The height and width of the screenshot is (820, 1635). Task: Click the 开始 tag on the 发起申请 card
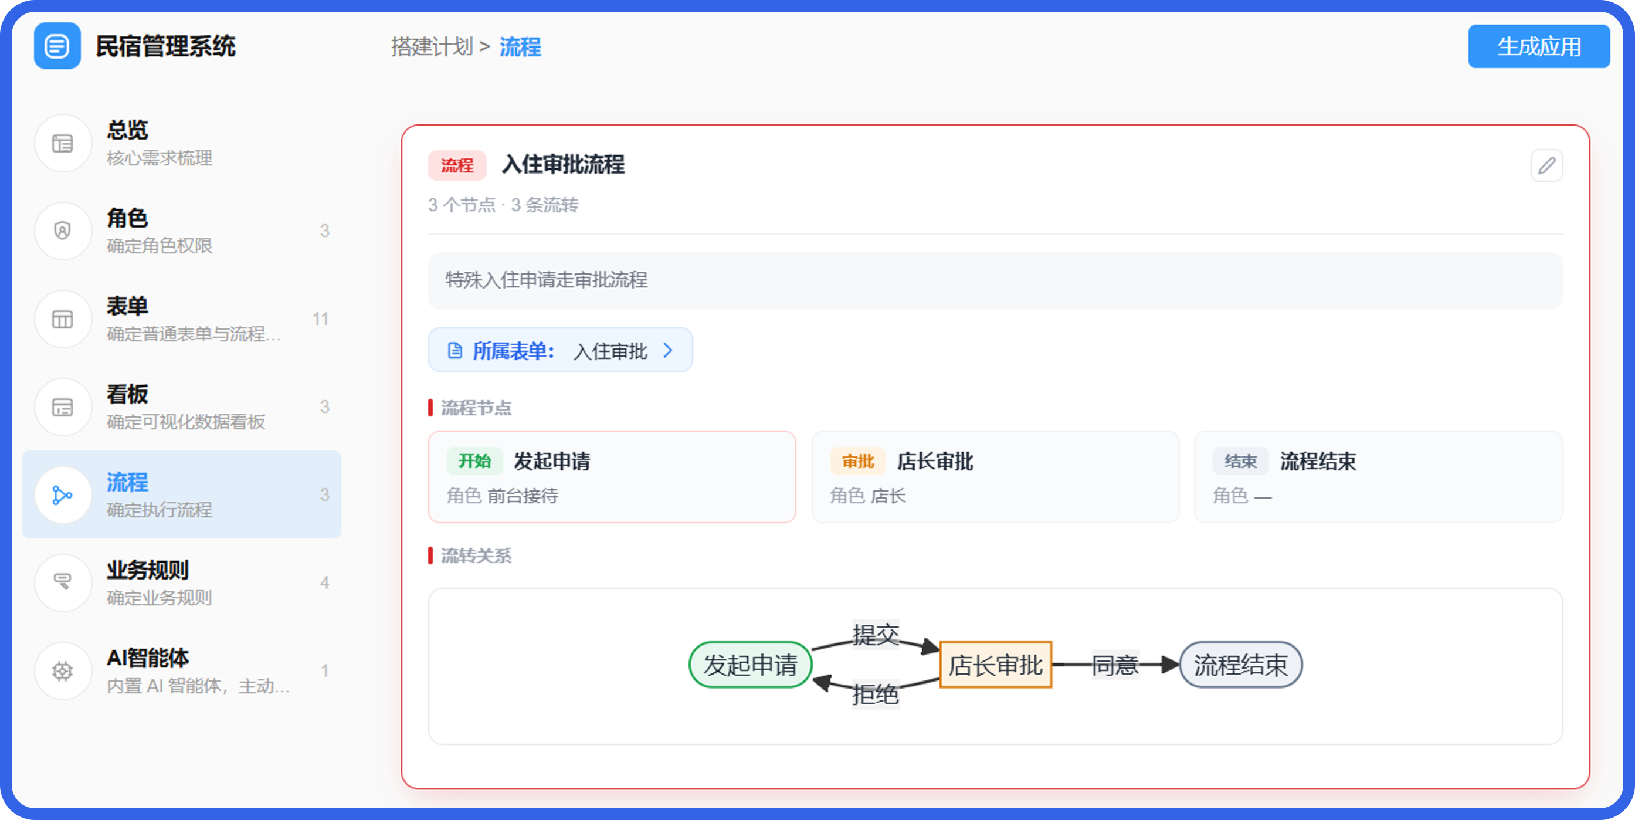(474, 461)
